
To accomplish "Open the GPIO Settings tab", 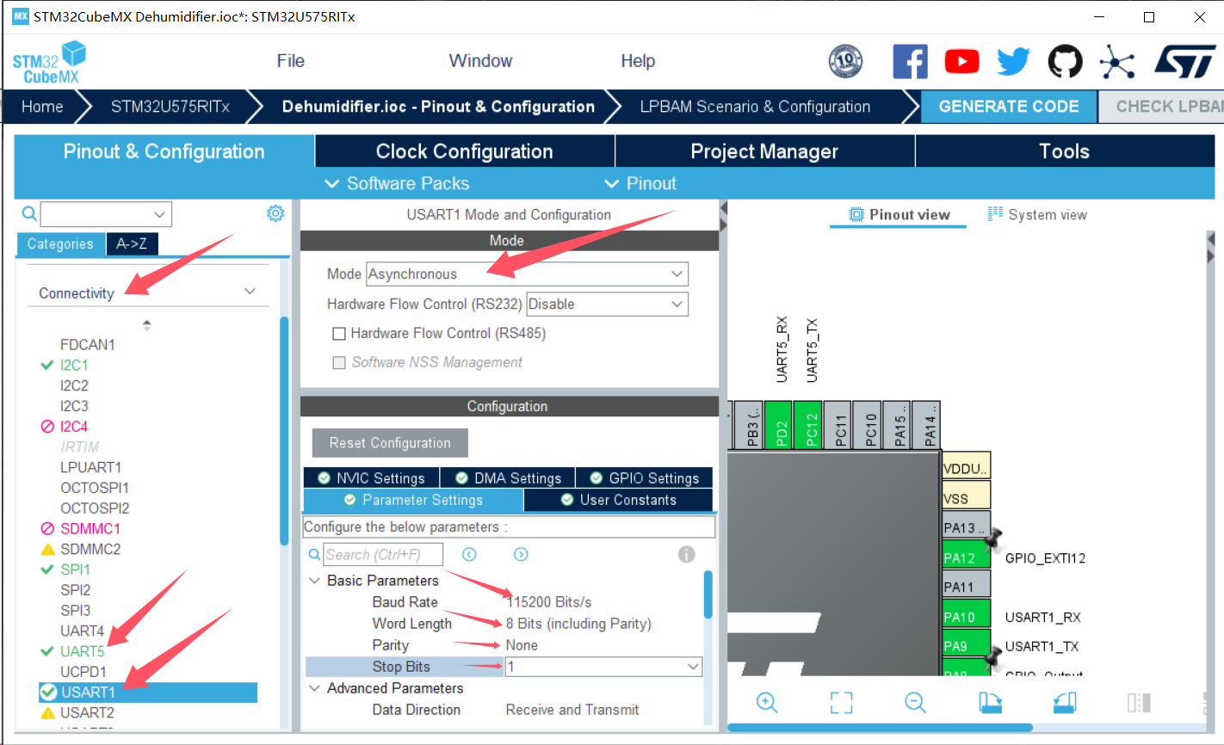I will coord(644,478).
